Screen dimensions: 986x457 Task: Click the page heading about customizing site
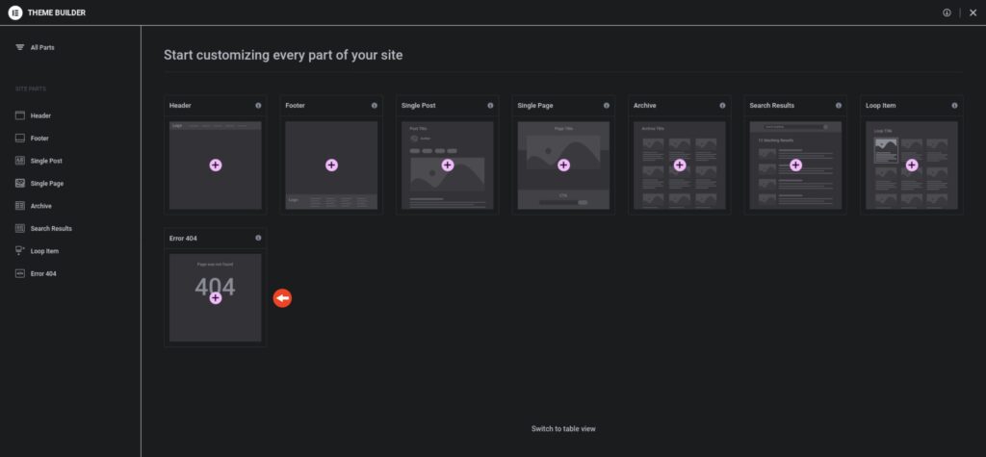283,55
